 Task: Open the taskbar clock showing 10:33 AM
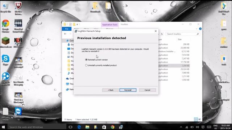(x=225, y=127)
